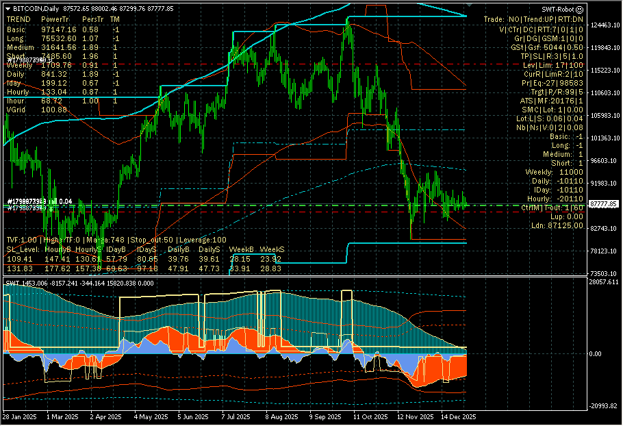Click the 12 Nov 2025 date label

[x=416, y=417]
